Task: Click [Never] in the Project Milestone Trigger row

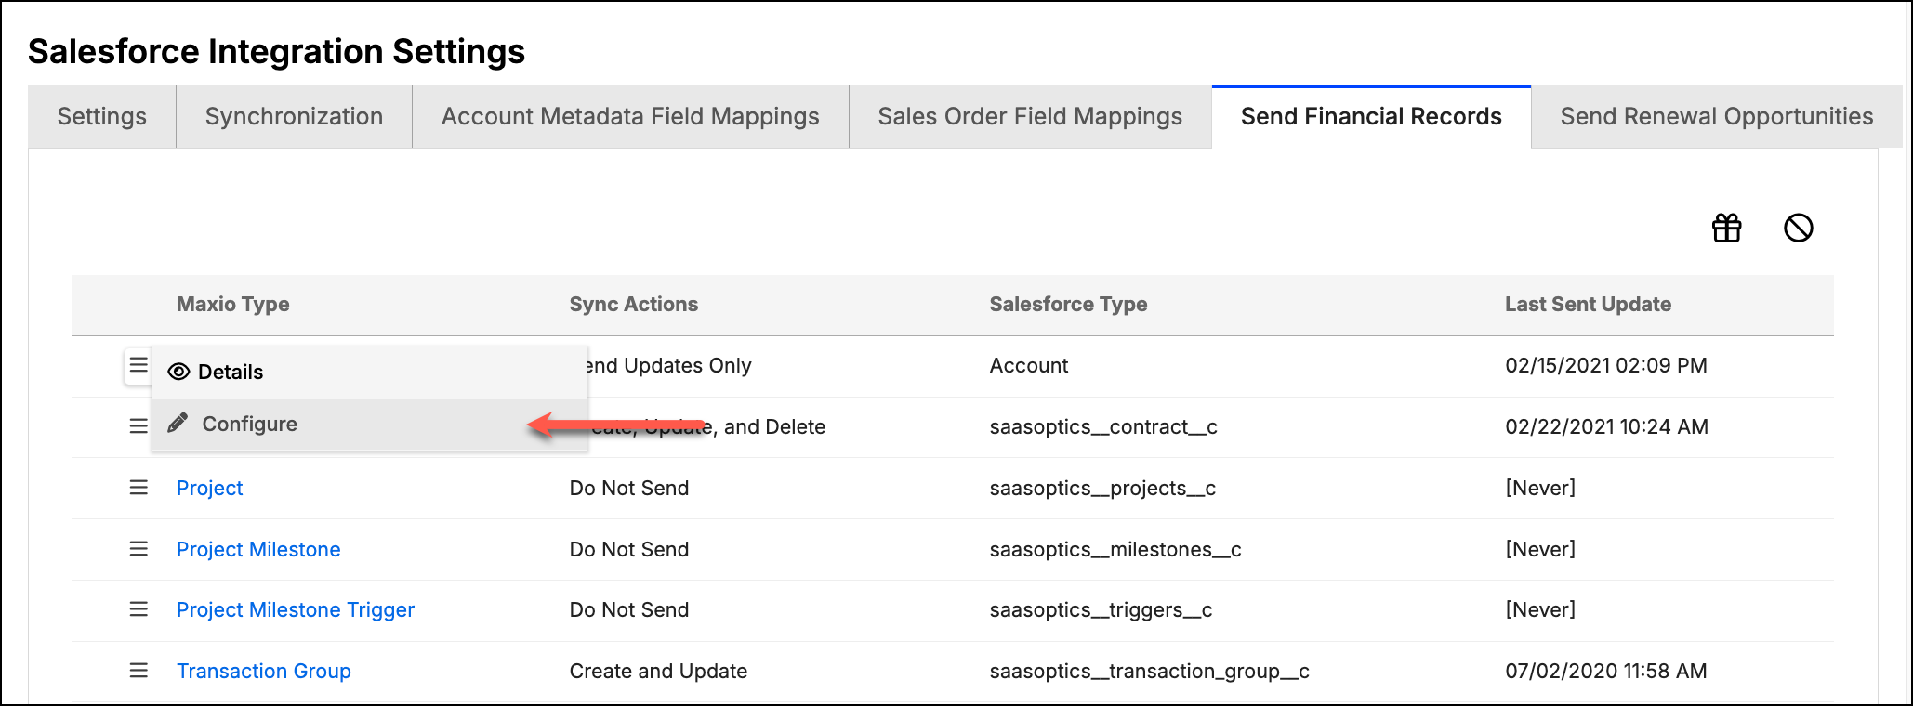Action: pos(1540,609)
